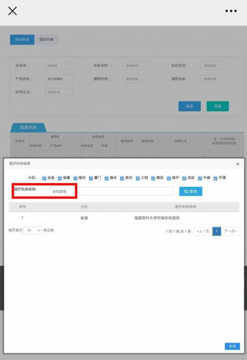
Task: Tap the X icon at top left
Action: [x=13, y=11]
